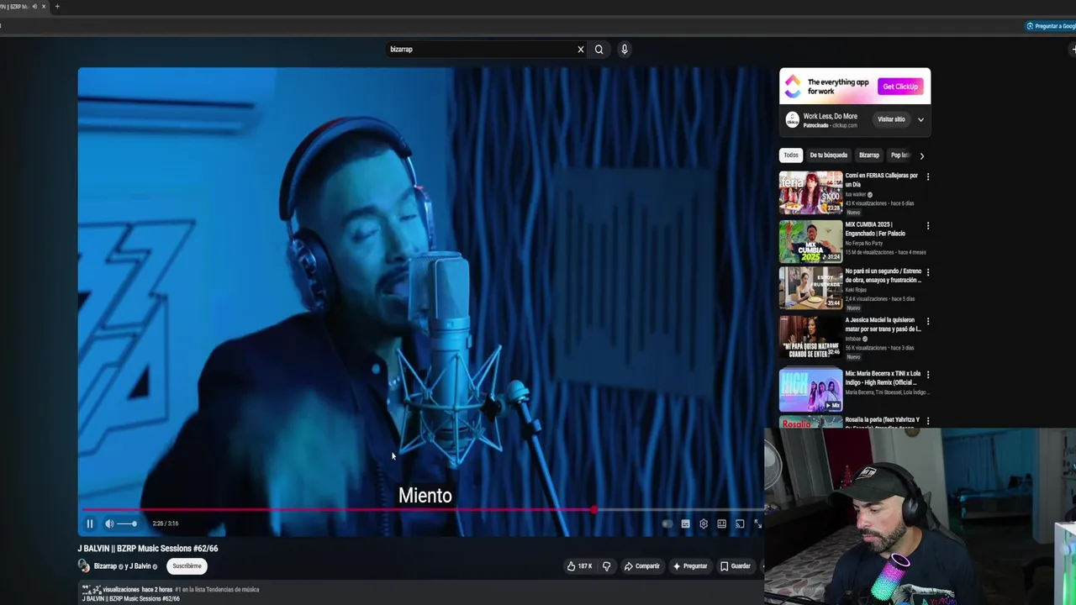This screenshot has width=1076, height=605.
Task: Open options for MIX CUMBIA 2025
Action: [928, 226]
